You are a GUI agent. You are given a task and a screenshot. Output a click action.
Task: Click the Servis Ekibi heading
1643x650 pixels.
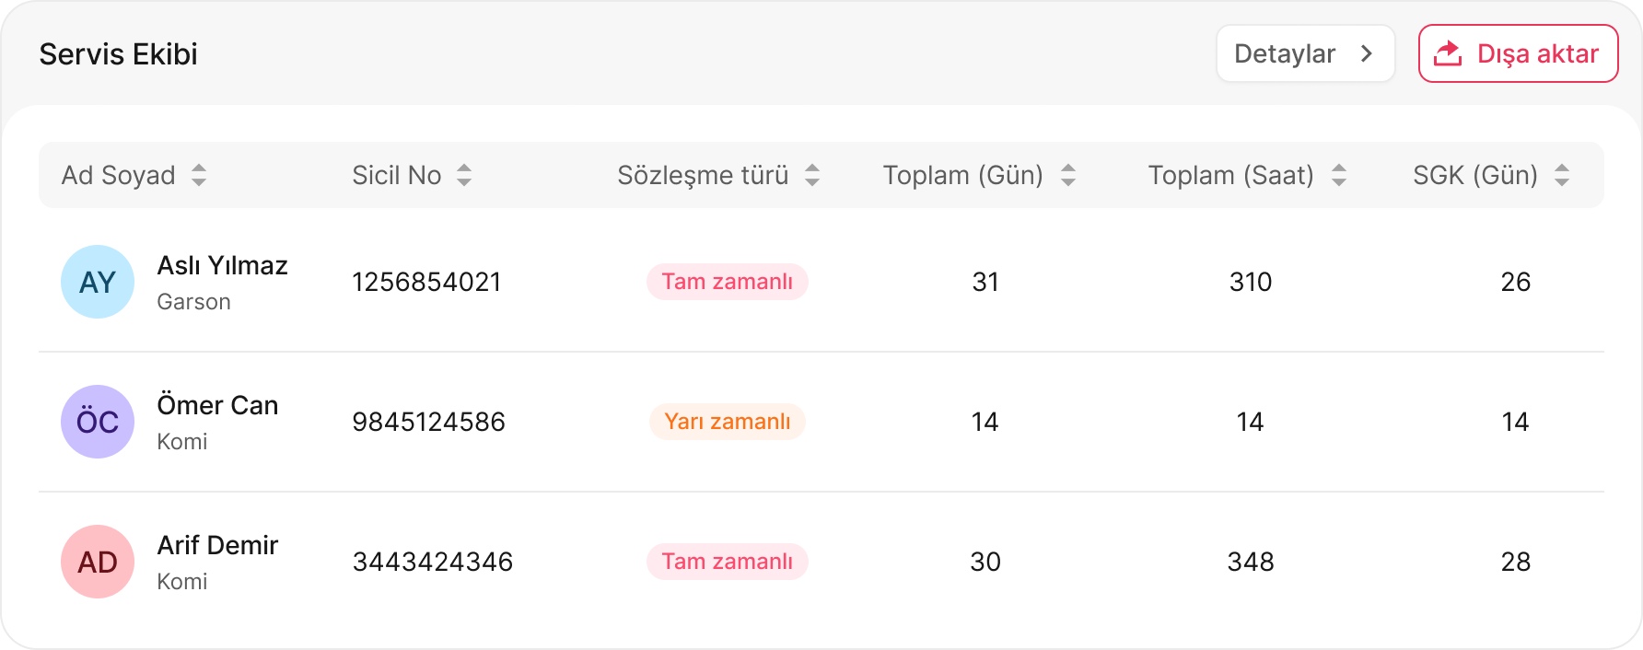click(118, 53)
